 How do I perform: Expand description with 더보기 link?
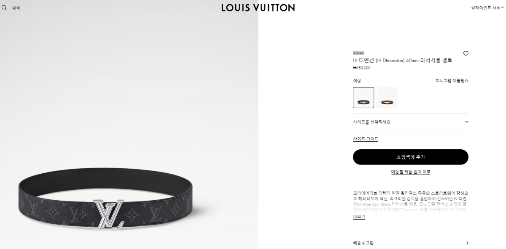(359, 217)
